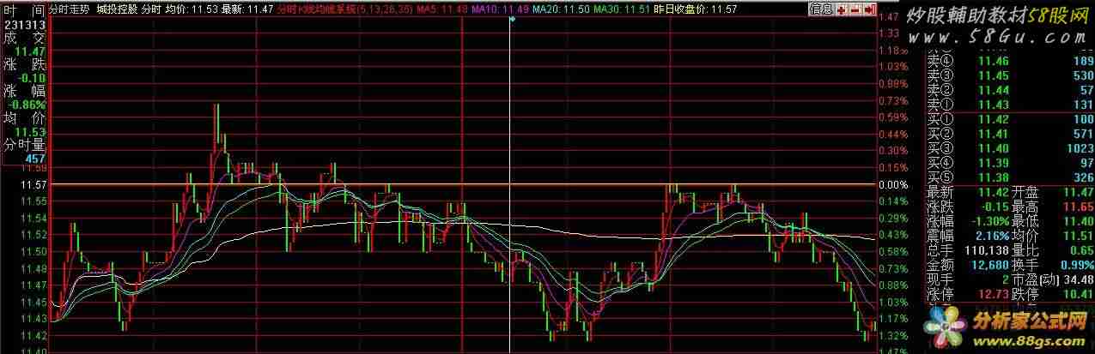Click the 11.57 price axis label

pyautogui.click(x=33, y=184)
